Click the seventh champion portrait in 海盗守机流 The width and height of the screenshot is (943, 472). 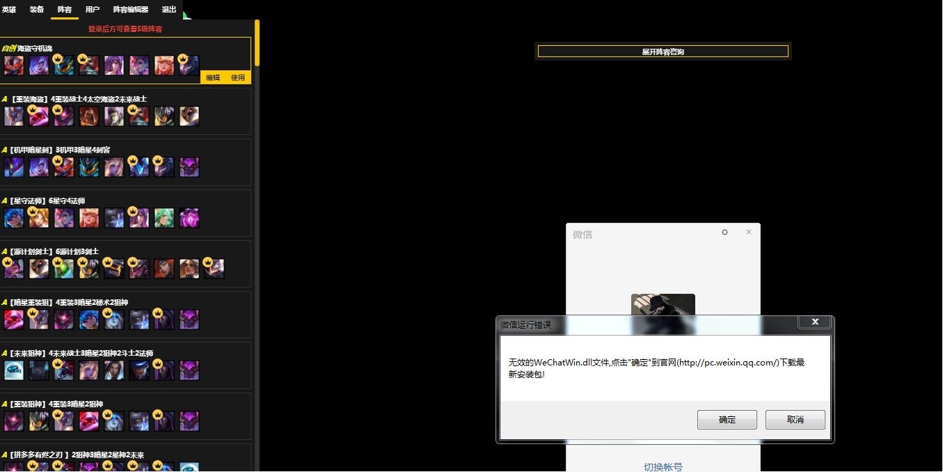pos(164,65)
